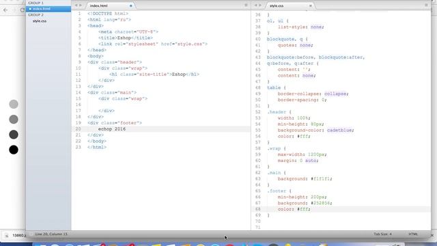The height and width of the screenshot is (246, 437).
Task: Click the GROUP 1 heading in sidebar
Action: pyautogui.click(x=36, y=3)
